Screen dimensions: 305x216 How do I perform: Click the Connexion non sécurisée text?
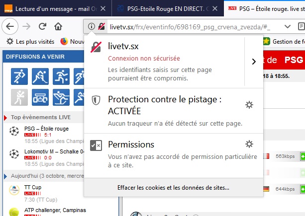coord(144,59)
